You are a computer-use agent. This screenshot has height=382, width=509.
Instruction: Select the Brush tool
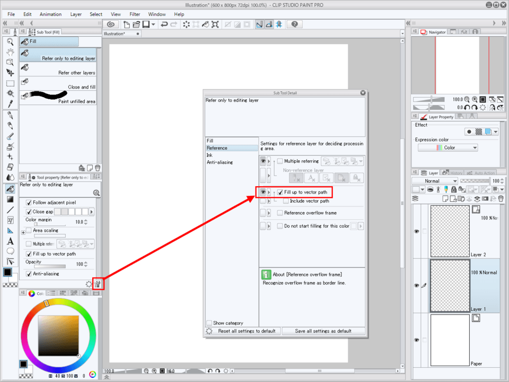tap(10, 136)
